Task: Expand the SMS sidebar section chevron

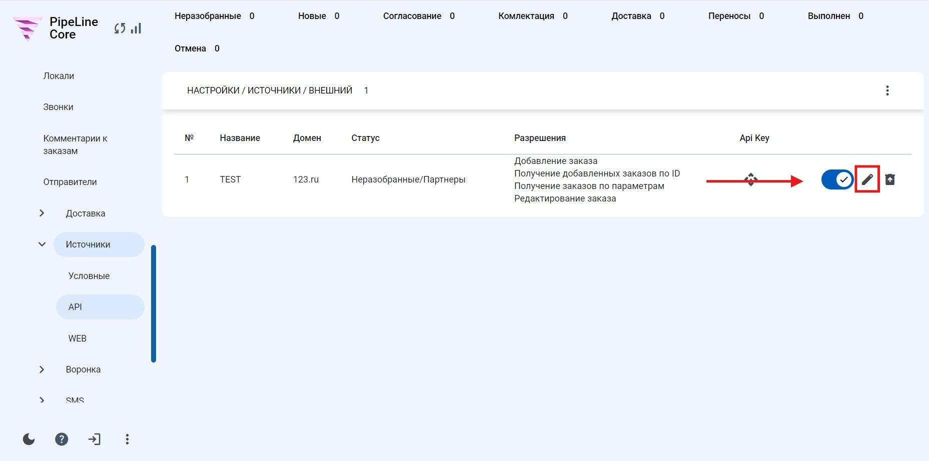Action: (42, 400)
